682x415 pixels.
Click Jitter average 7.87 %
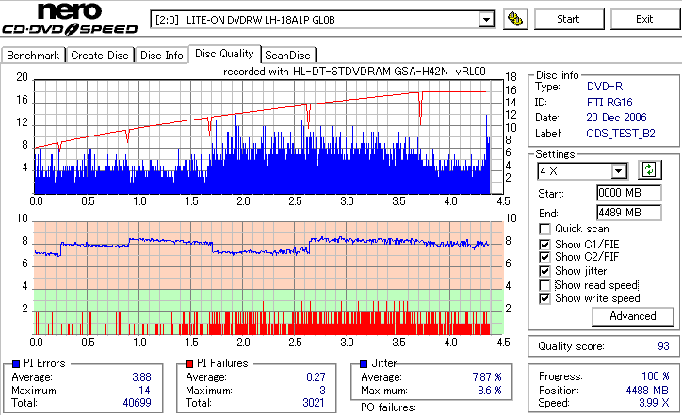pos(487,377)
